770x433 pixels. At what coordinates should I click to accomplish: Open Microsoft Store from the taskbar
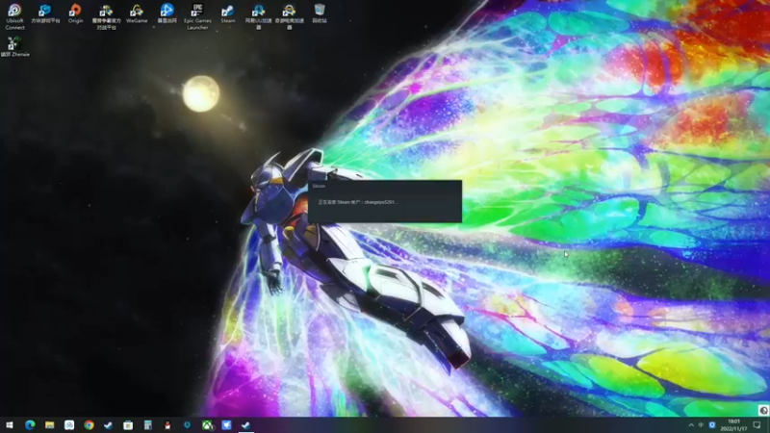click(x=128, y=425)
